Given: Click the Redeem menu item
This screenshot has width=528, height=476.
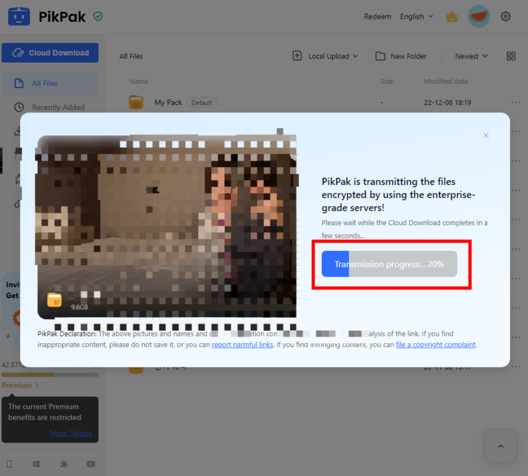Looking at the screenshot, I should point(378,16).
